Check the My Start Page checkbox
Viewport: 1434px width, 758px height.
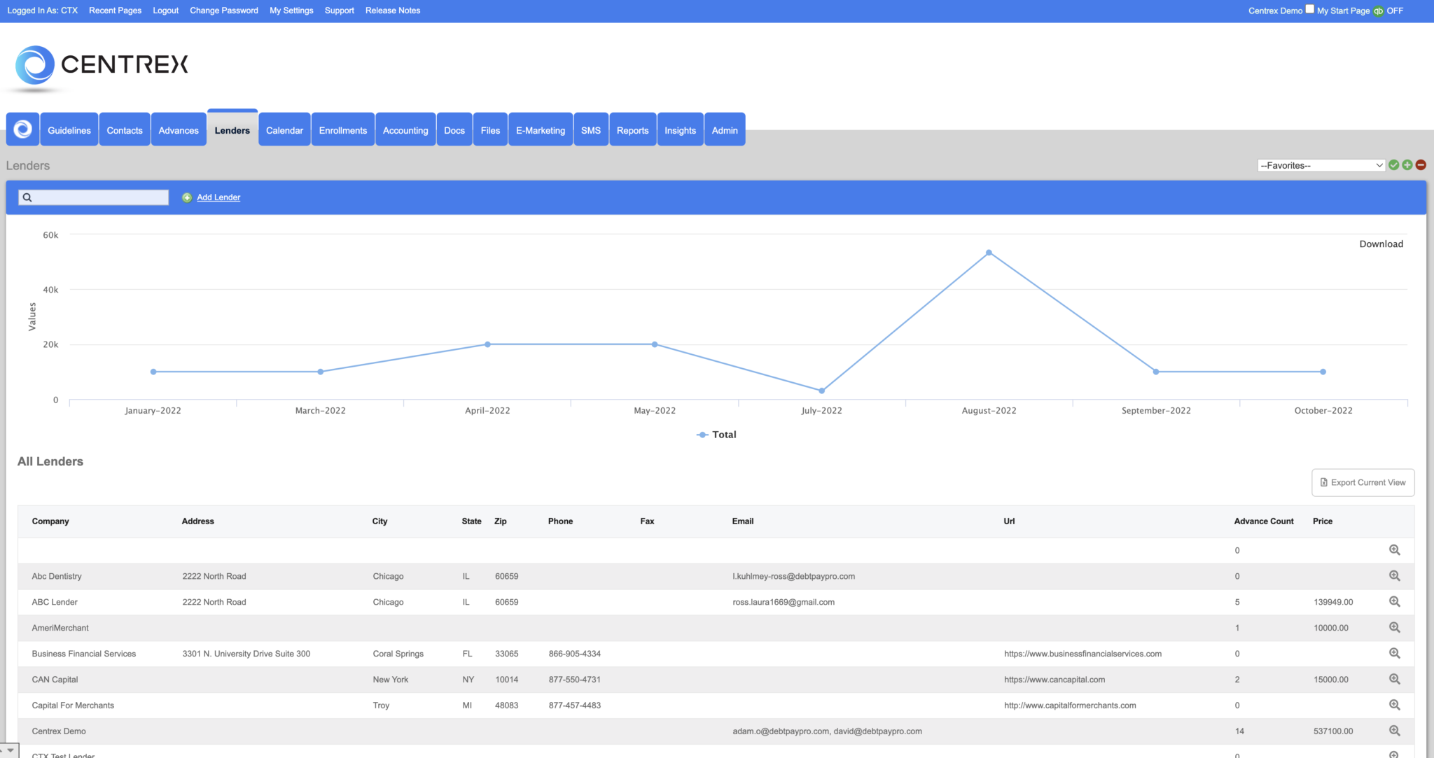[1309, 9]
